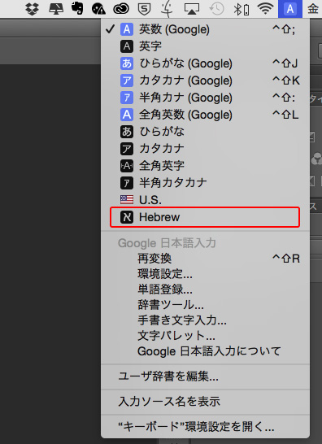This screenshot has height=444, width=322.
Task: Open Google 日本語入力 環境設定...
Action: pyautogui.click(x=205, y=274)
